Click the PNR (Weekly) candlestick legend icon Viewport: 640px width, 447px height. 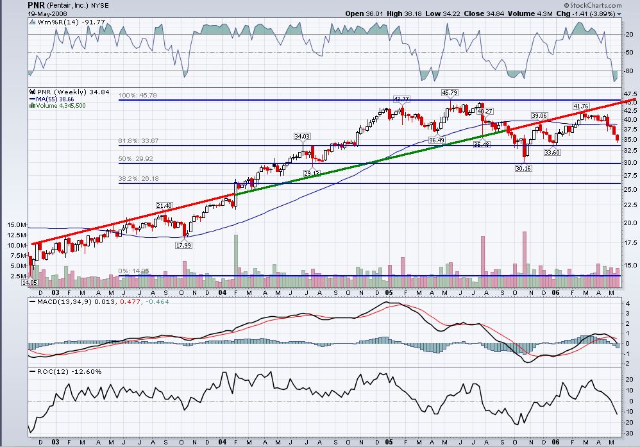point(32,92)
